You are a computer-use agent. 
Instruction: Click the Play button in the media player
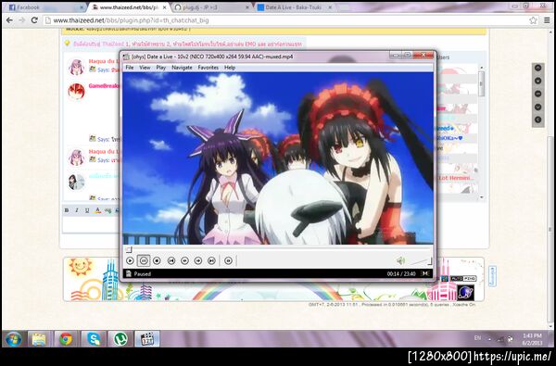[130, 260]
